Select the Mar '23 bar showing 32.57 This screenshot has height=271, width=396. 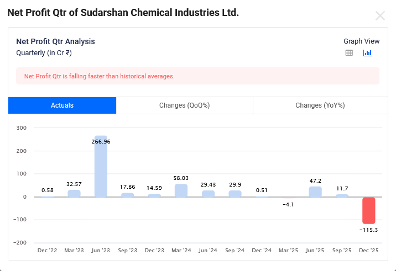[x=74, y=193]
